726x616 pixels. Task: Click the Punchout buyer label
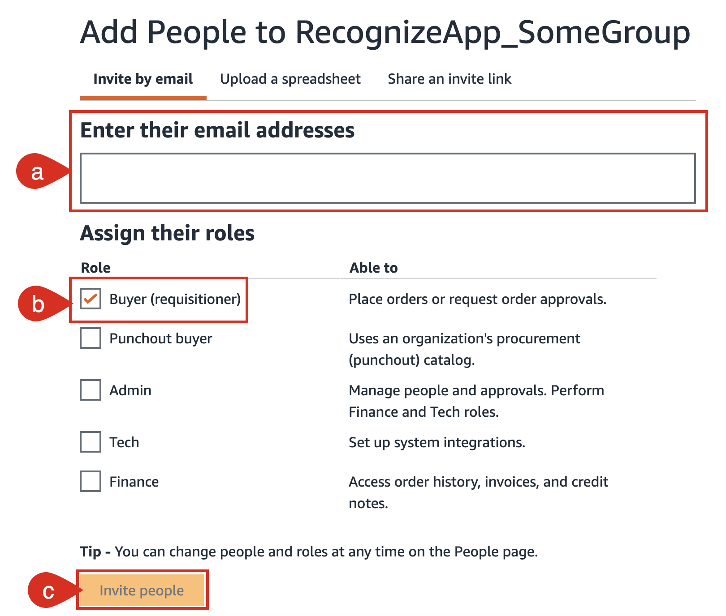[x=161, y=338]
